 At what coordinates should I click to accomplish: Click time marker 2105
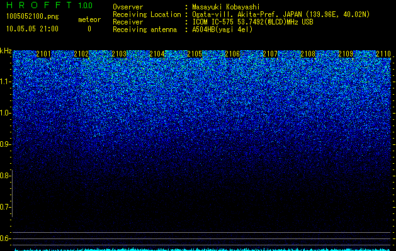[x=195, y=54]
